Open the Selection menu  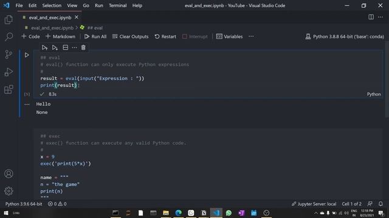coord(52,5)
